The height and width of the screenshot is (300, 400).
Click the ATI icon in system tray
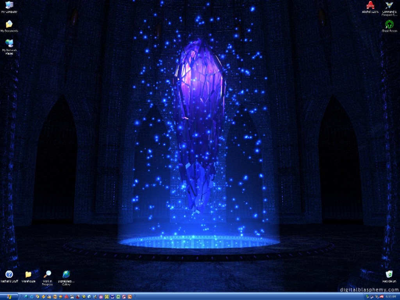[382, 297]
